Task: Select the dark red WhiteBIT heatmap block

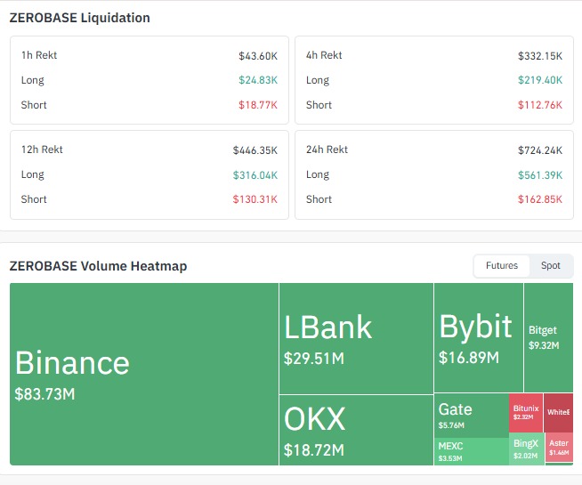Action: coord(558,413)
